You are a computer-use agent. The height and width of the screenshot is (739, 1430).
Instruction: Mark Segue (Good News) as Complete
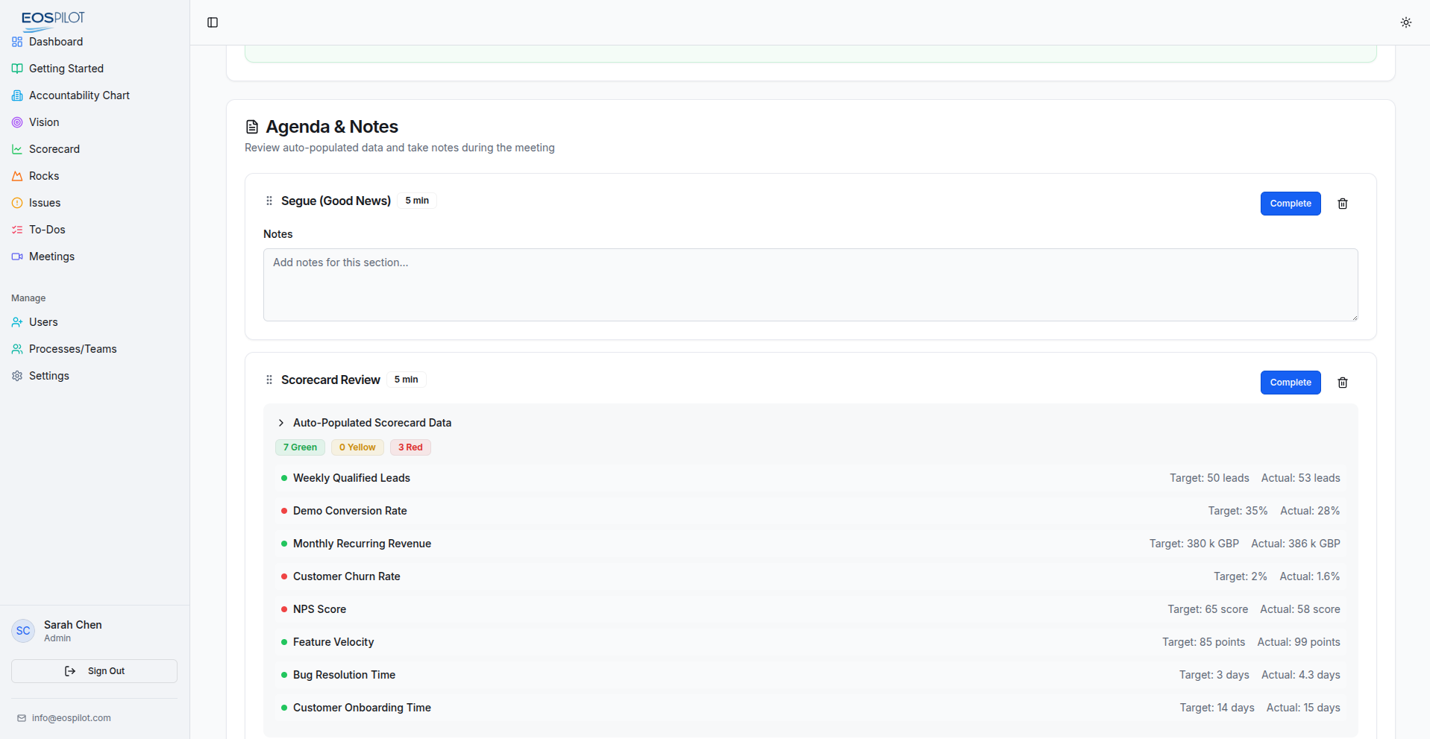1291,204
